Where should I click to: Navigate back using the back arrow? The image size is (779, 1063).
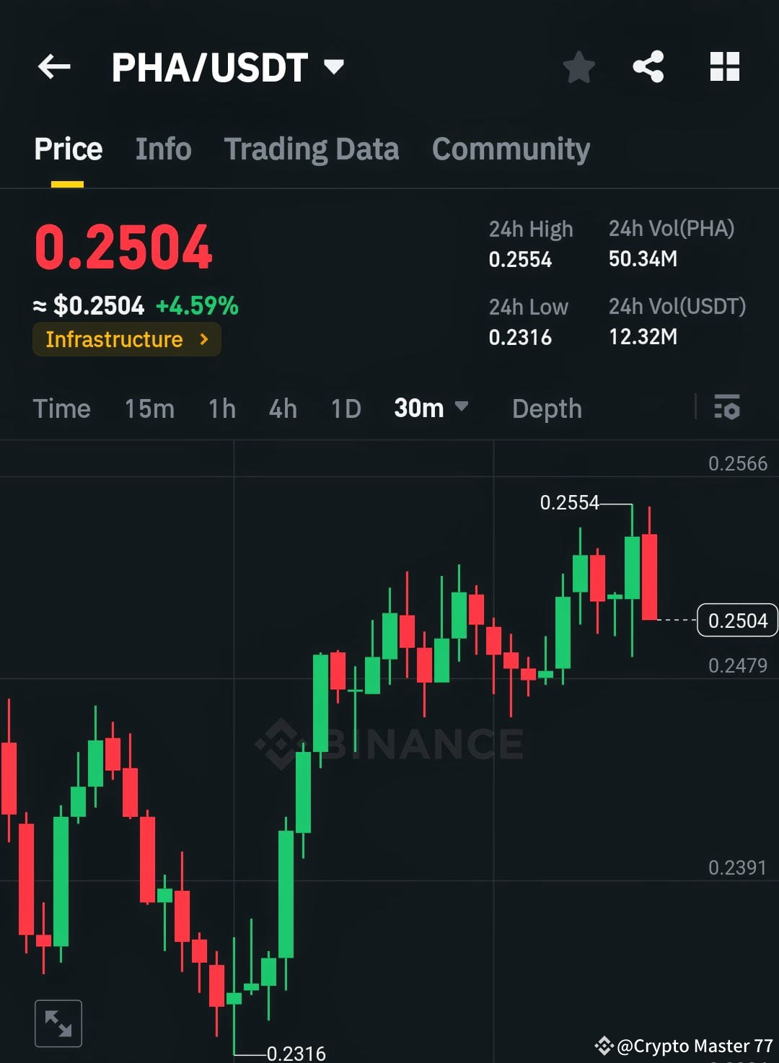[53, 66]
